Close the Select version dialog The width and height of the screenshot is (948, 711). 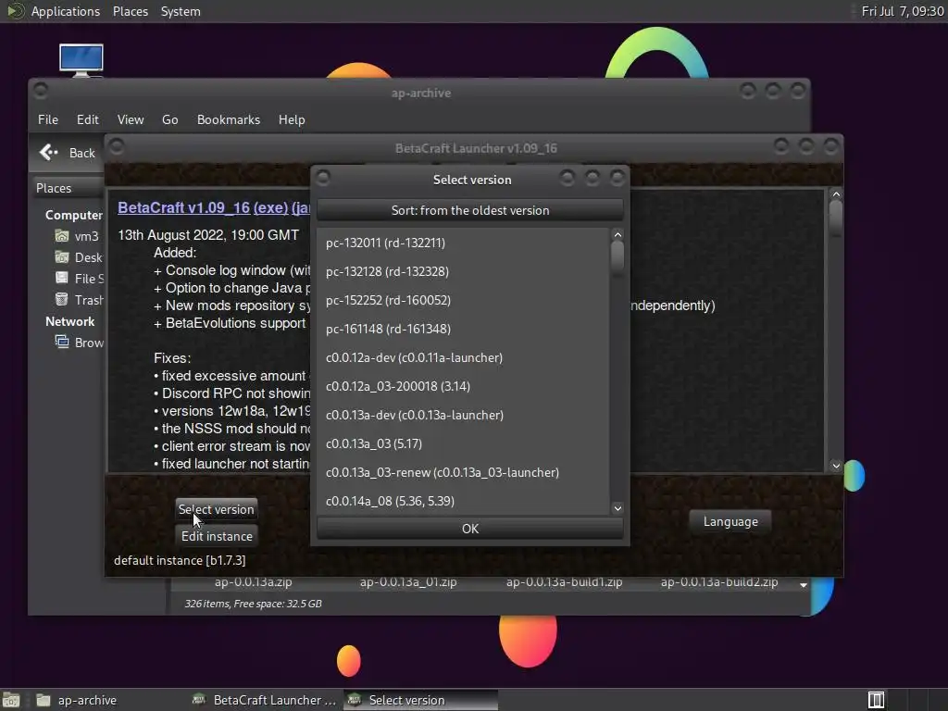617,177
